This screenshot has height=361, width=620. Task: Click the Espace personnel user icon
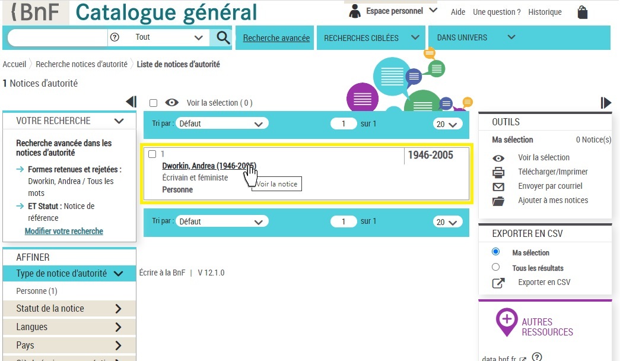coord(355,11)
